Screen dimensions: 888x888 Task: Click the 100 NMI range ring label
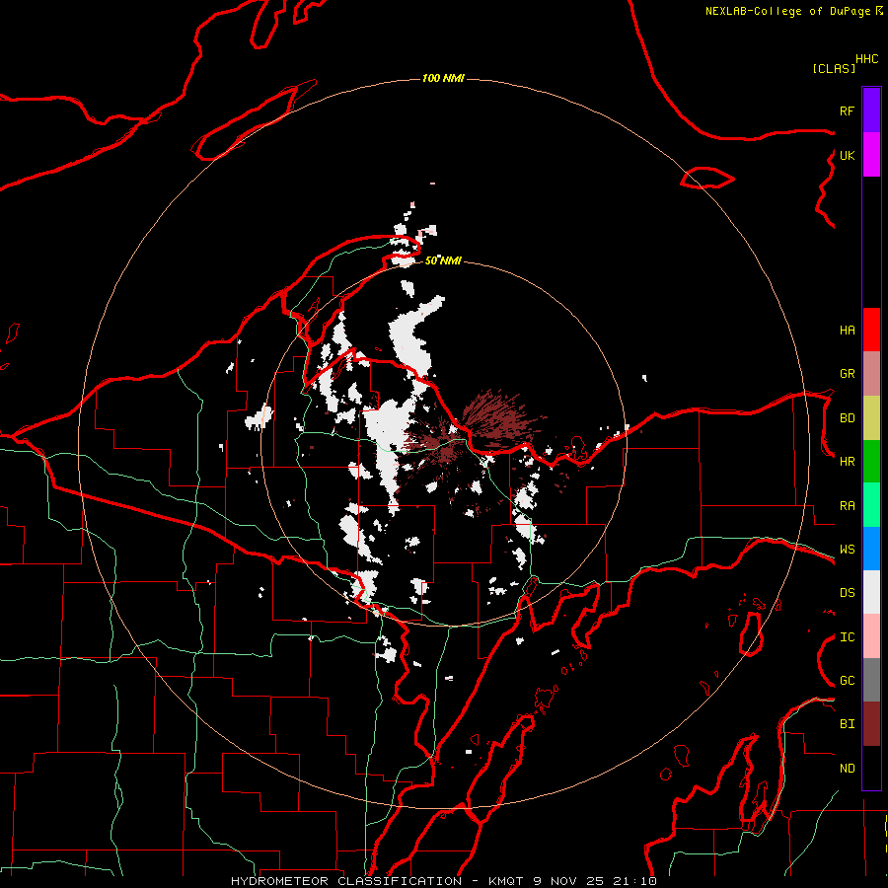click(443, 78)
